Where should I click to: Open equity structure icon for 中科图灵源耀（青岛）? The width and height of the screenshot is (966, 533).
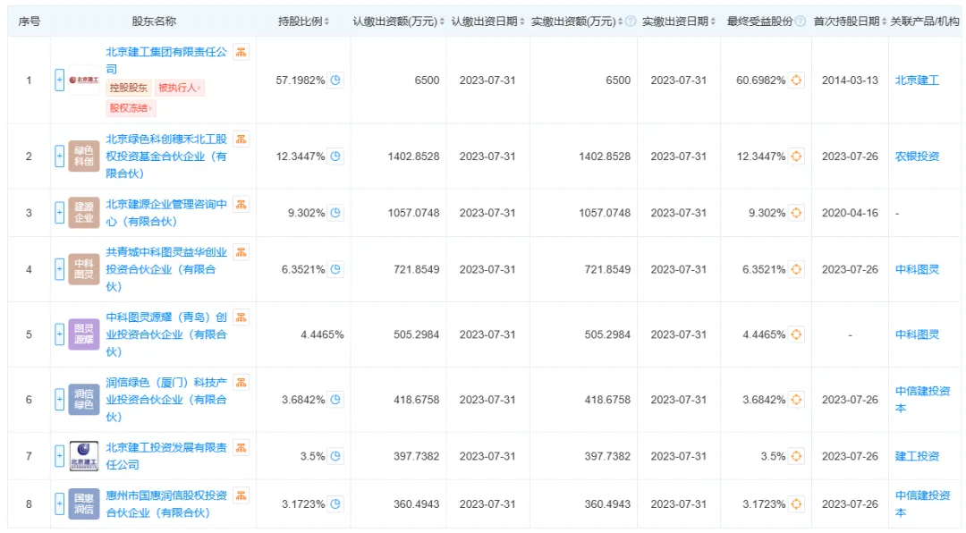click(241, 317)
